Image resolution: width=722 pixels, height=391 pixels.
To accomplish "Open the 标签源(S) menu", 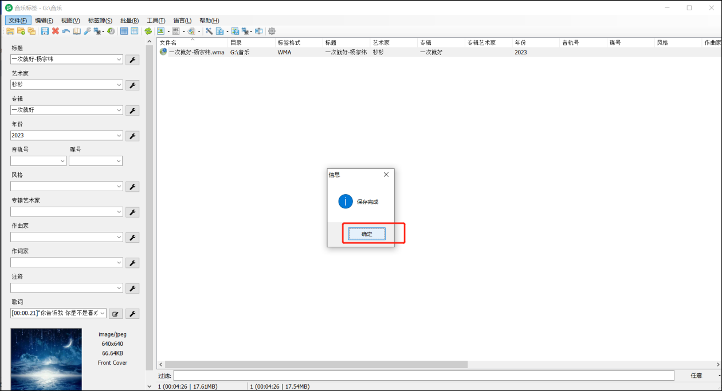I will pos(100,21).
